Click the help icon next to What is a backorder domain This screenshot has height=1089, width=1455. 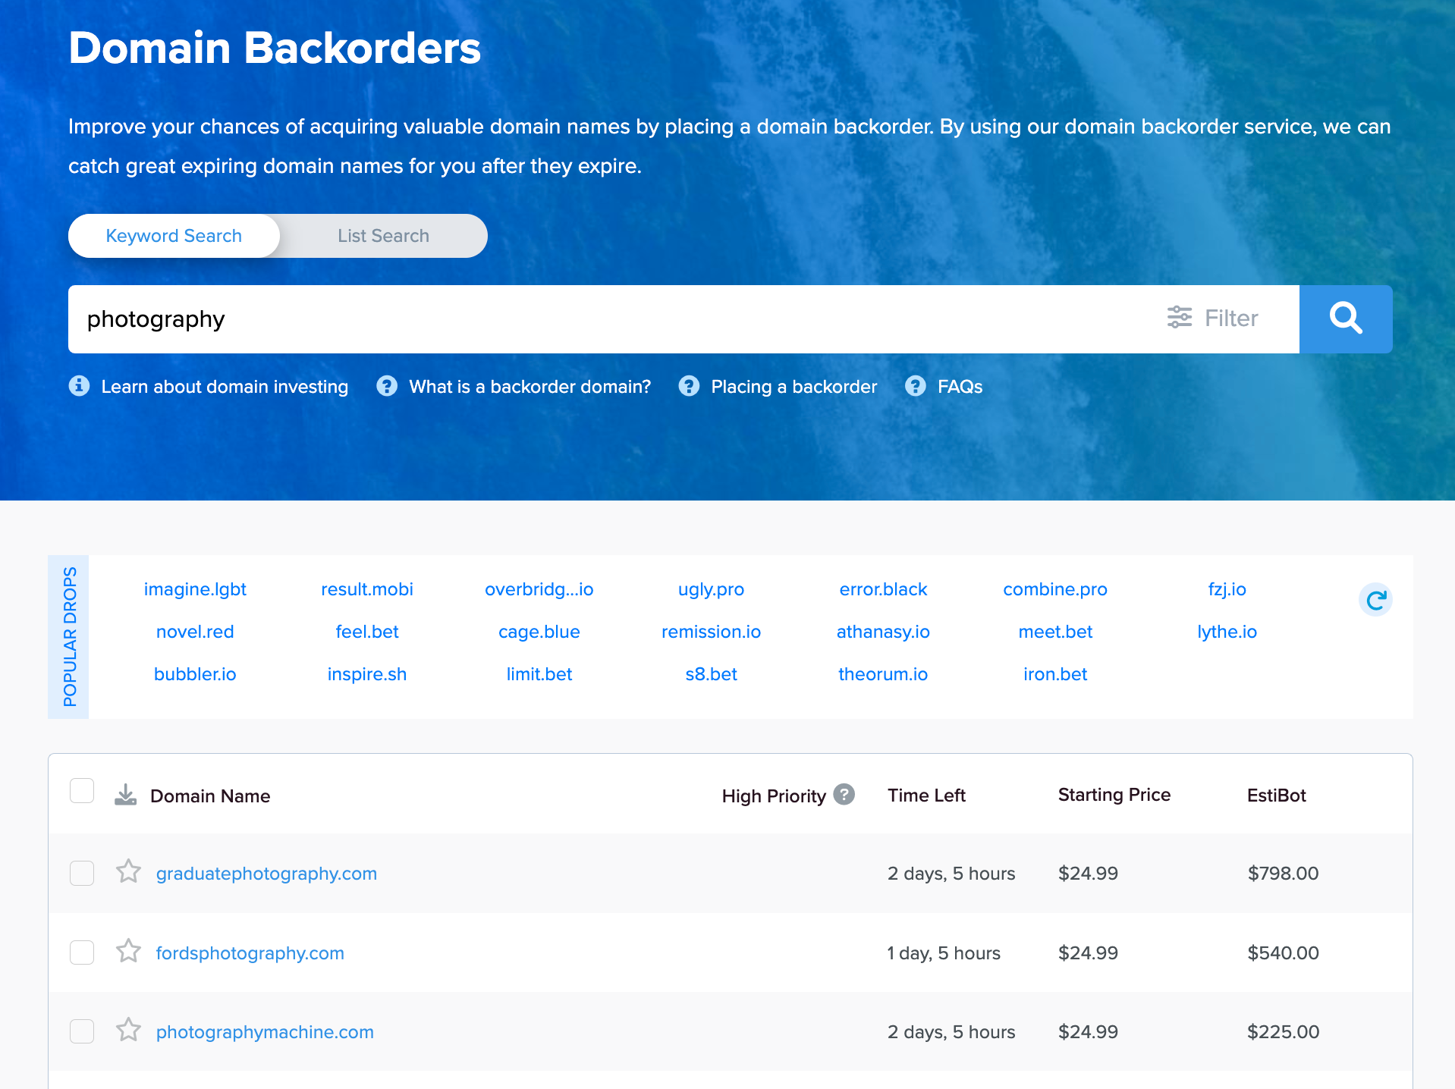pos(387,386)
